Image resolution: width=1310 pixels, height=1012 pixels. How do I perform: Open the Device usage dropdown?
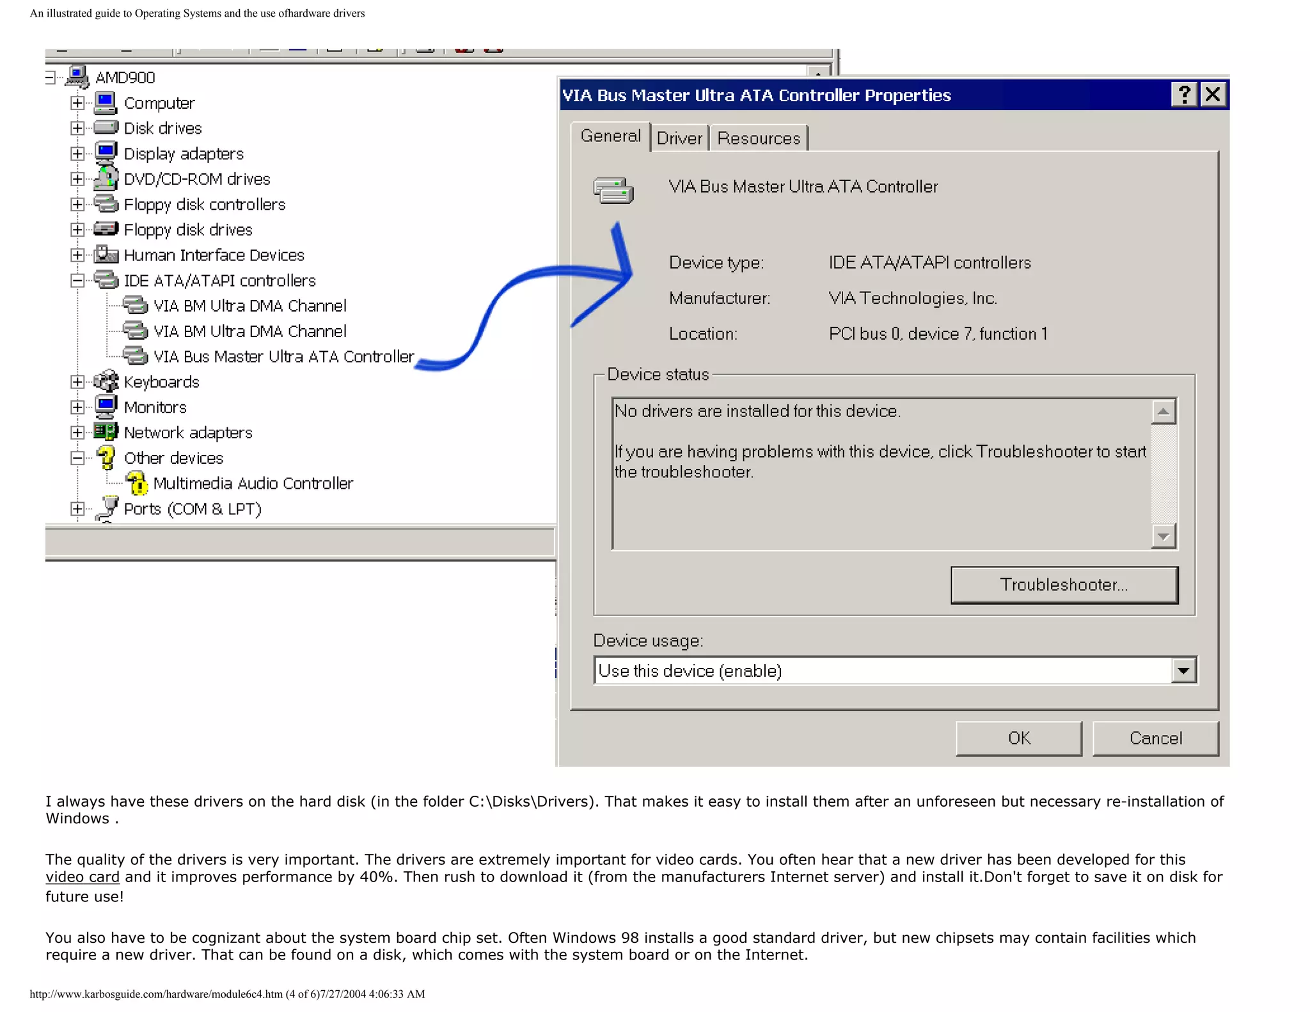pos(1183,670)
